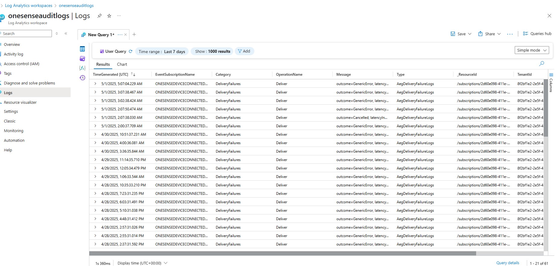Toggle the sidebar expand/collapse arrows icon

click(57, 33)
